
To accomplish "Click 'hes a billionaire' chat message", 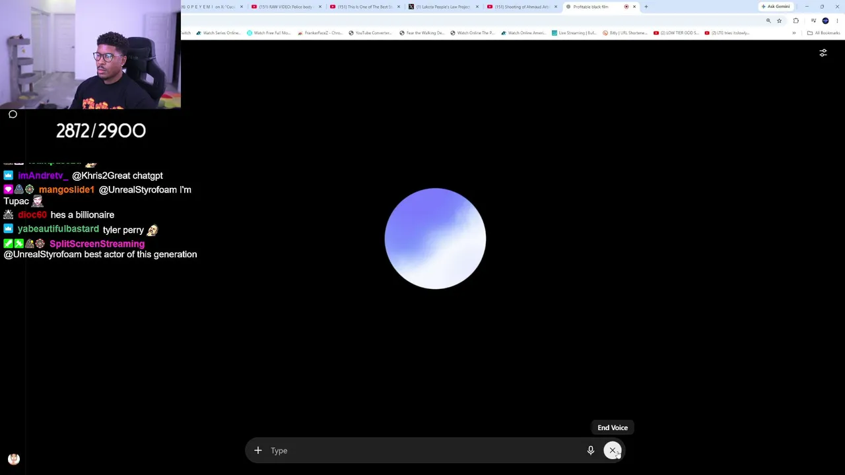I will point(83,214).
